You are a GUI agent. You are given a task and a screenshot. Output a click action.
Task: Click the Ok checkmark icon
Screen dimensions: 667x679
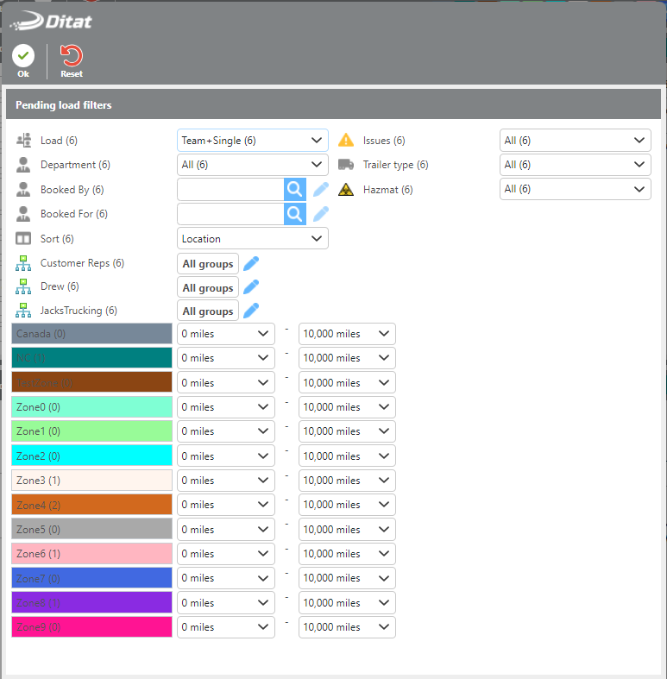pyautogui.click(x=23, y=57)
